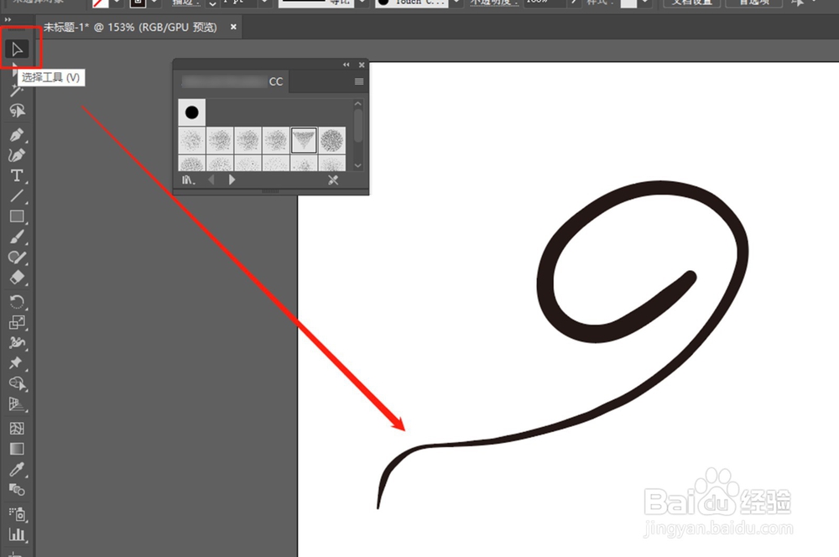This screenshot has width=839, height=557.
Task: Load next brush library arrow
Action: click(x=232, y=180)
